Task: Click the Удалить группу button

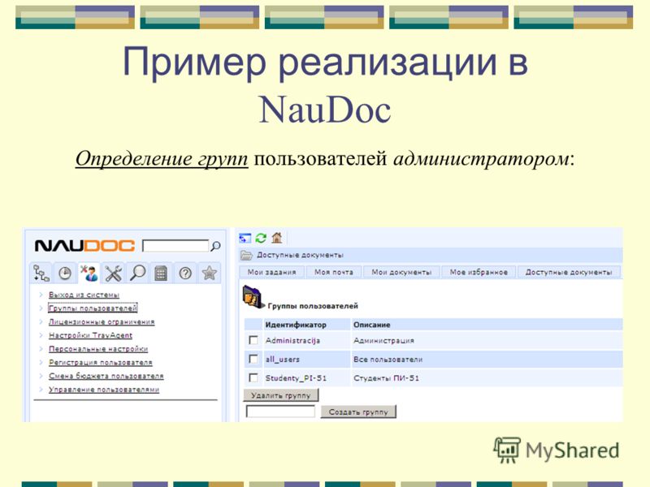Action: tap(281, 395)
